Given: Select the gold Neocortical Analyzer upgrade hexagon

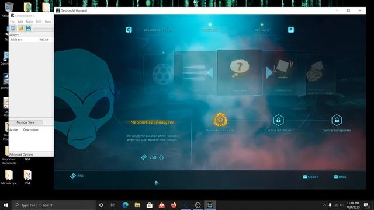Looking at the screenshot, I should click(220, 120).
